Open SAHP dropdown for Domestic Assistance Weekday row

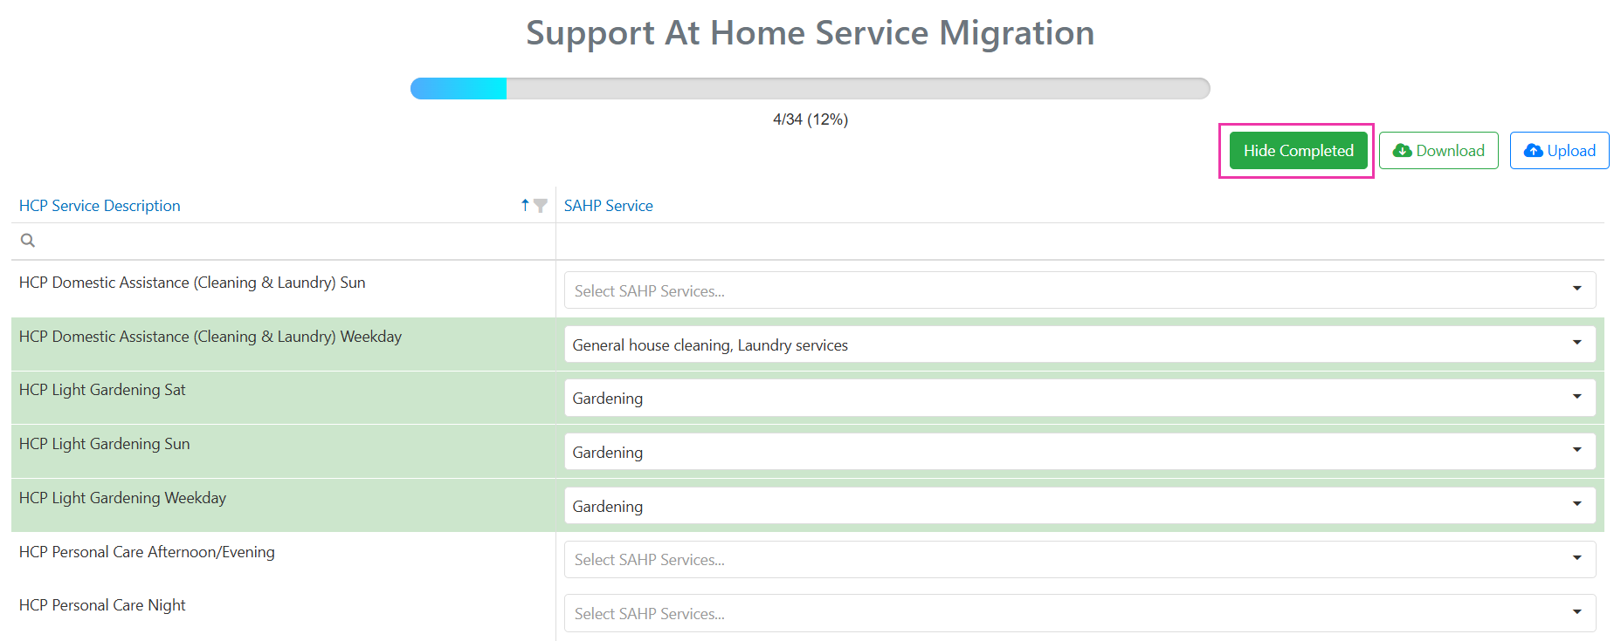click(x=1080, y=344)
